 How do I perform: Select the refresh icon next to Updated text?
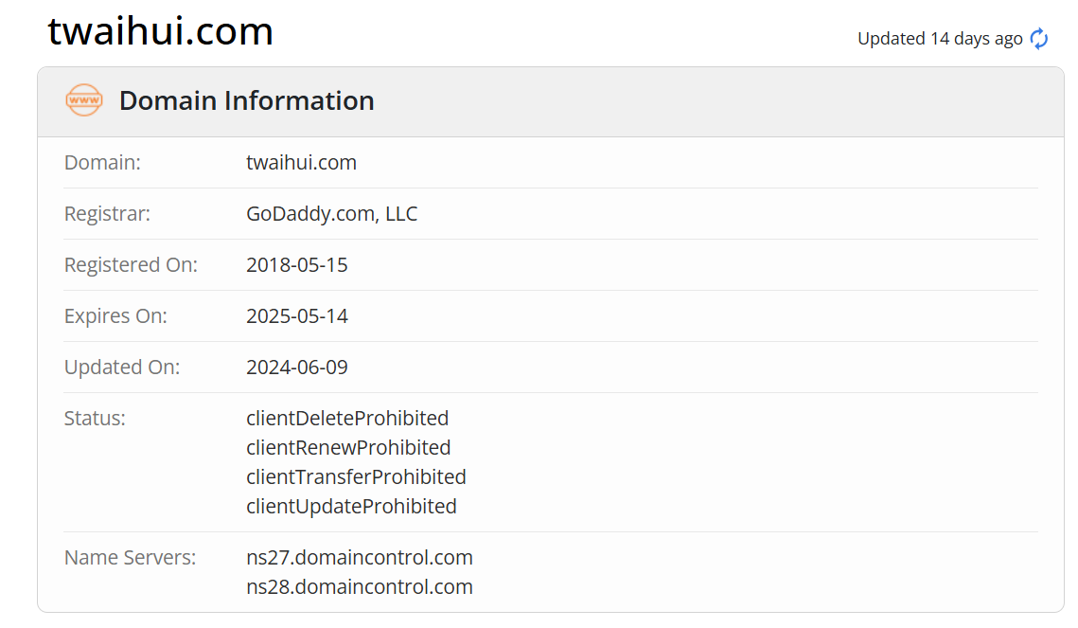(1038, 39)
